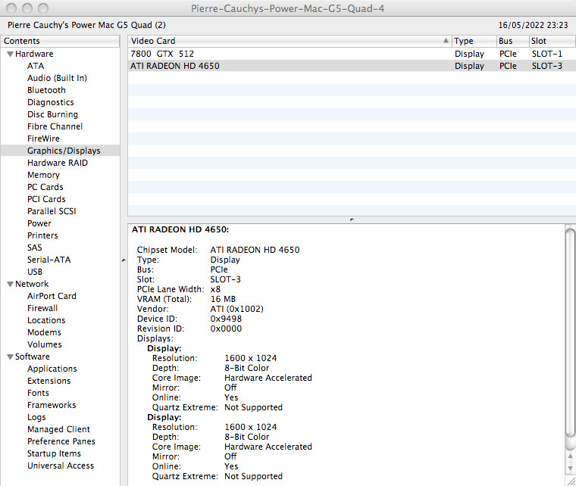Select the Graphics/Displays entry
This screenshot has width=576, height=486.
(x=64, y=151)
